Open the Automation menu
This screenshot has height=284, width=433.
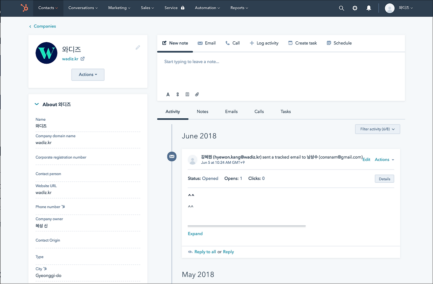(x=207, y=8)
